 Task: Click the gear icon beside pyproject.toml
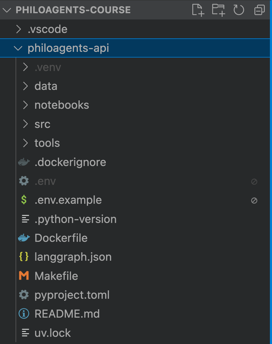pyautogui.click(x=24, y=295)
